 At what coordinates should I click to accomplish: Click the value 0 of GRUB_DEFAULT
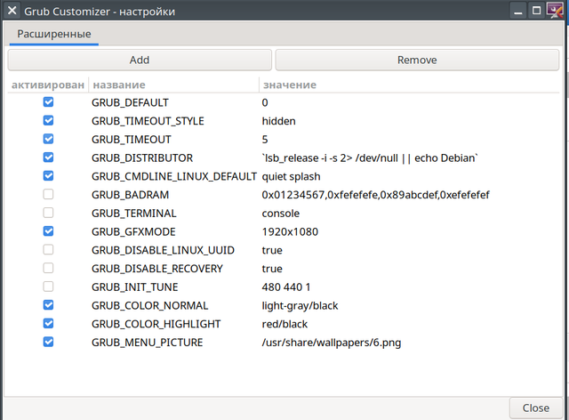tap(265, 103)
